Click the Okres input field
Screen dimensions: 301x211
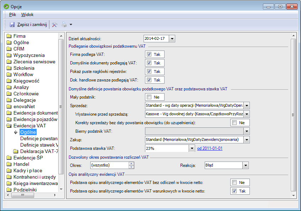(109, 165)
